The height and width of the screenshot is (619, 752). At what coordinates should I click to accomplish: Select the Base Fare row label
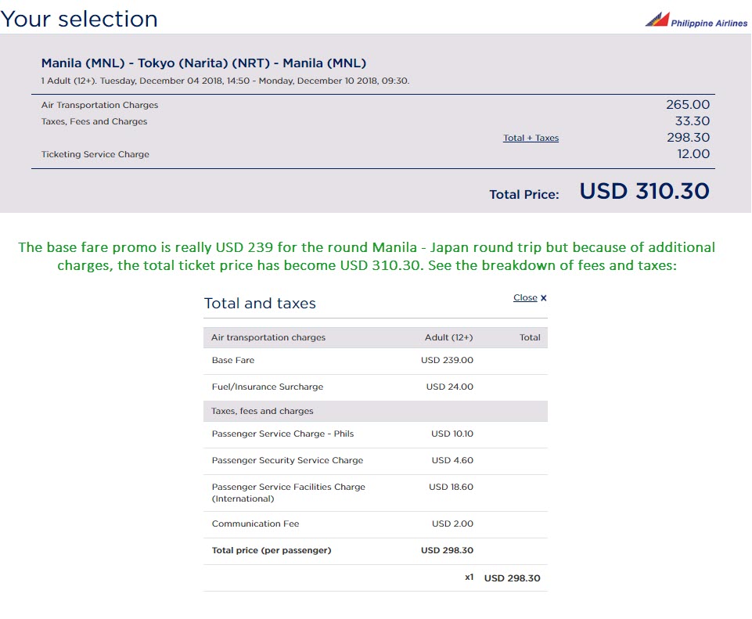coord(232,361)
